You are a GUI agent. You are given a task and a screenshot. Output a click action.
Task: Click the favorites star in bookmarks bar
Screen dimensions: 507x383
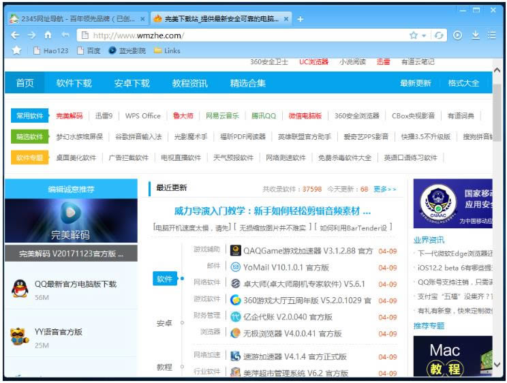(x=16, y=50)
